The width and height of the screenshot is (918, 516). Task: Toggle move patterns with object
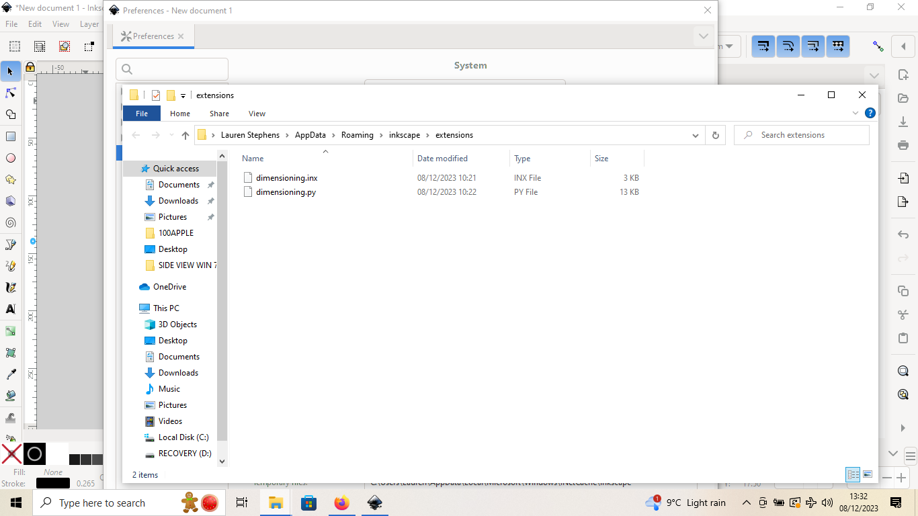pos(838,46)
